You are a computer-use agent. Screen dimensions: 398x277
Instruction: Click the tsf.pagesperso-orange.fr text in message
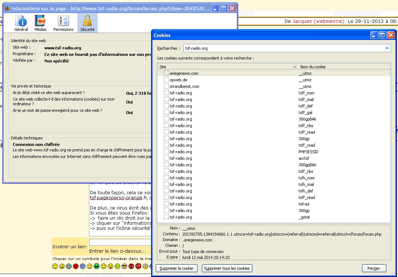point(118,197)
